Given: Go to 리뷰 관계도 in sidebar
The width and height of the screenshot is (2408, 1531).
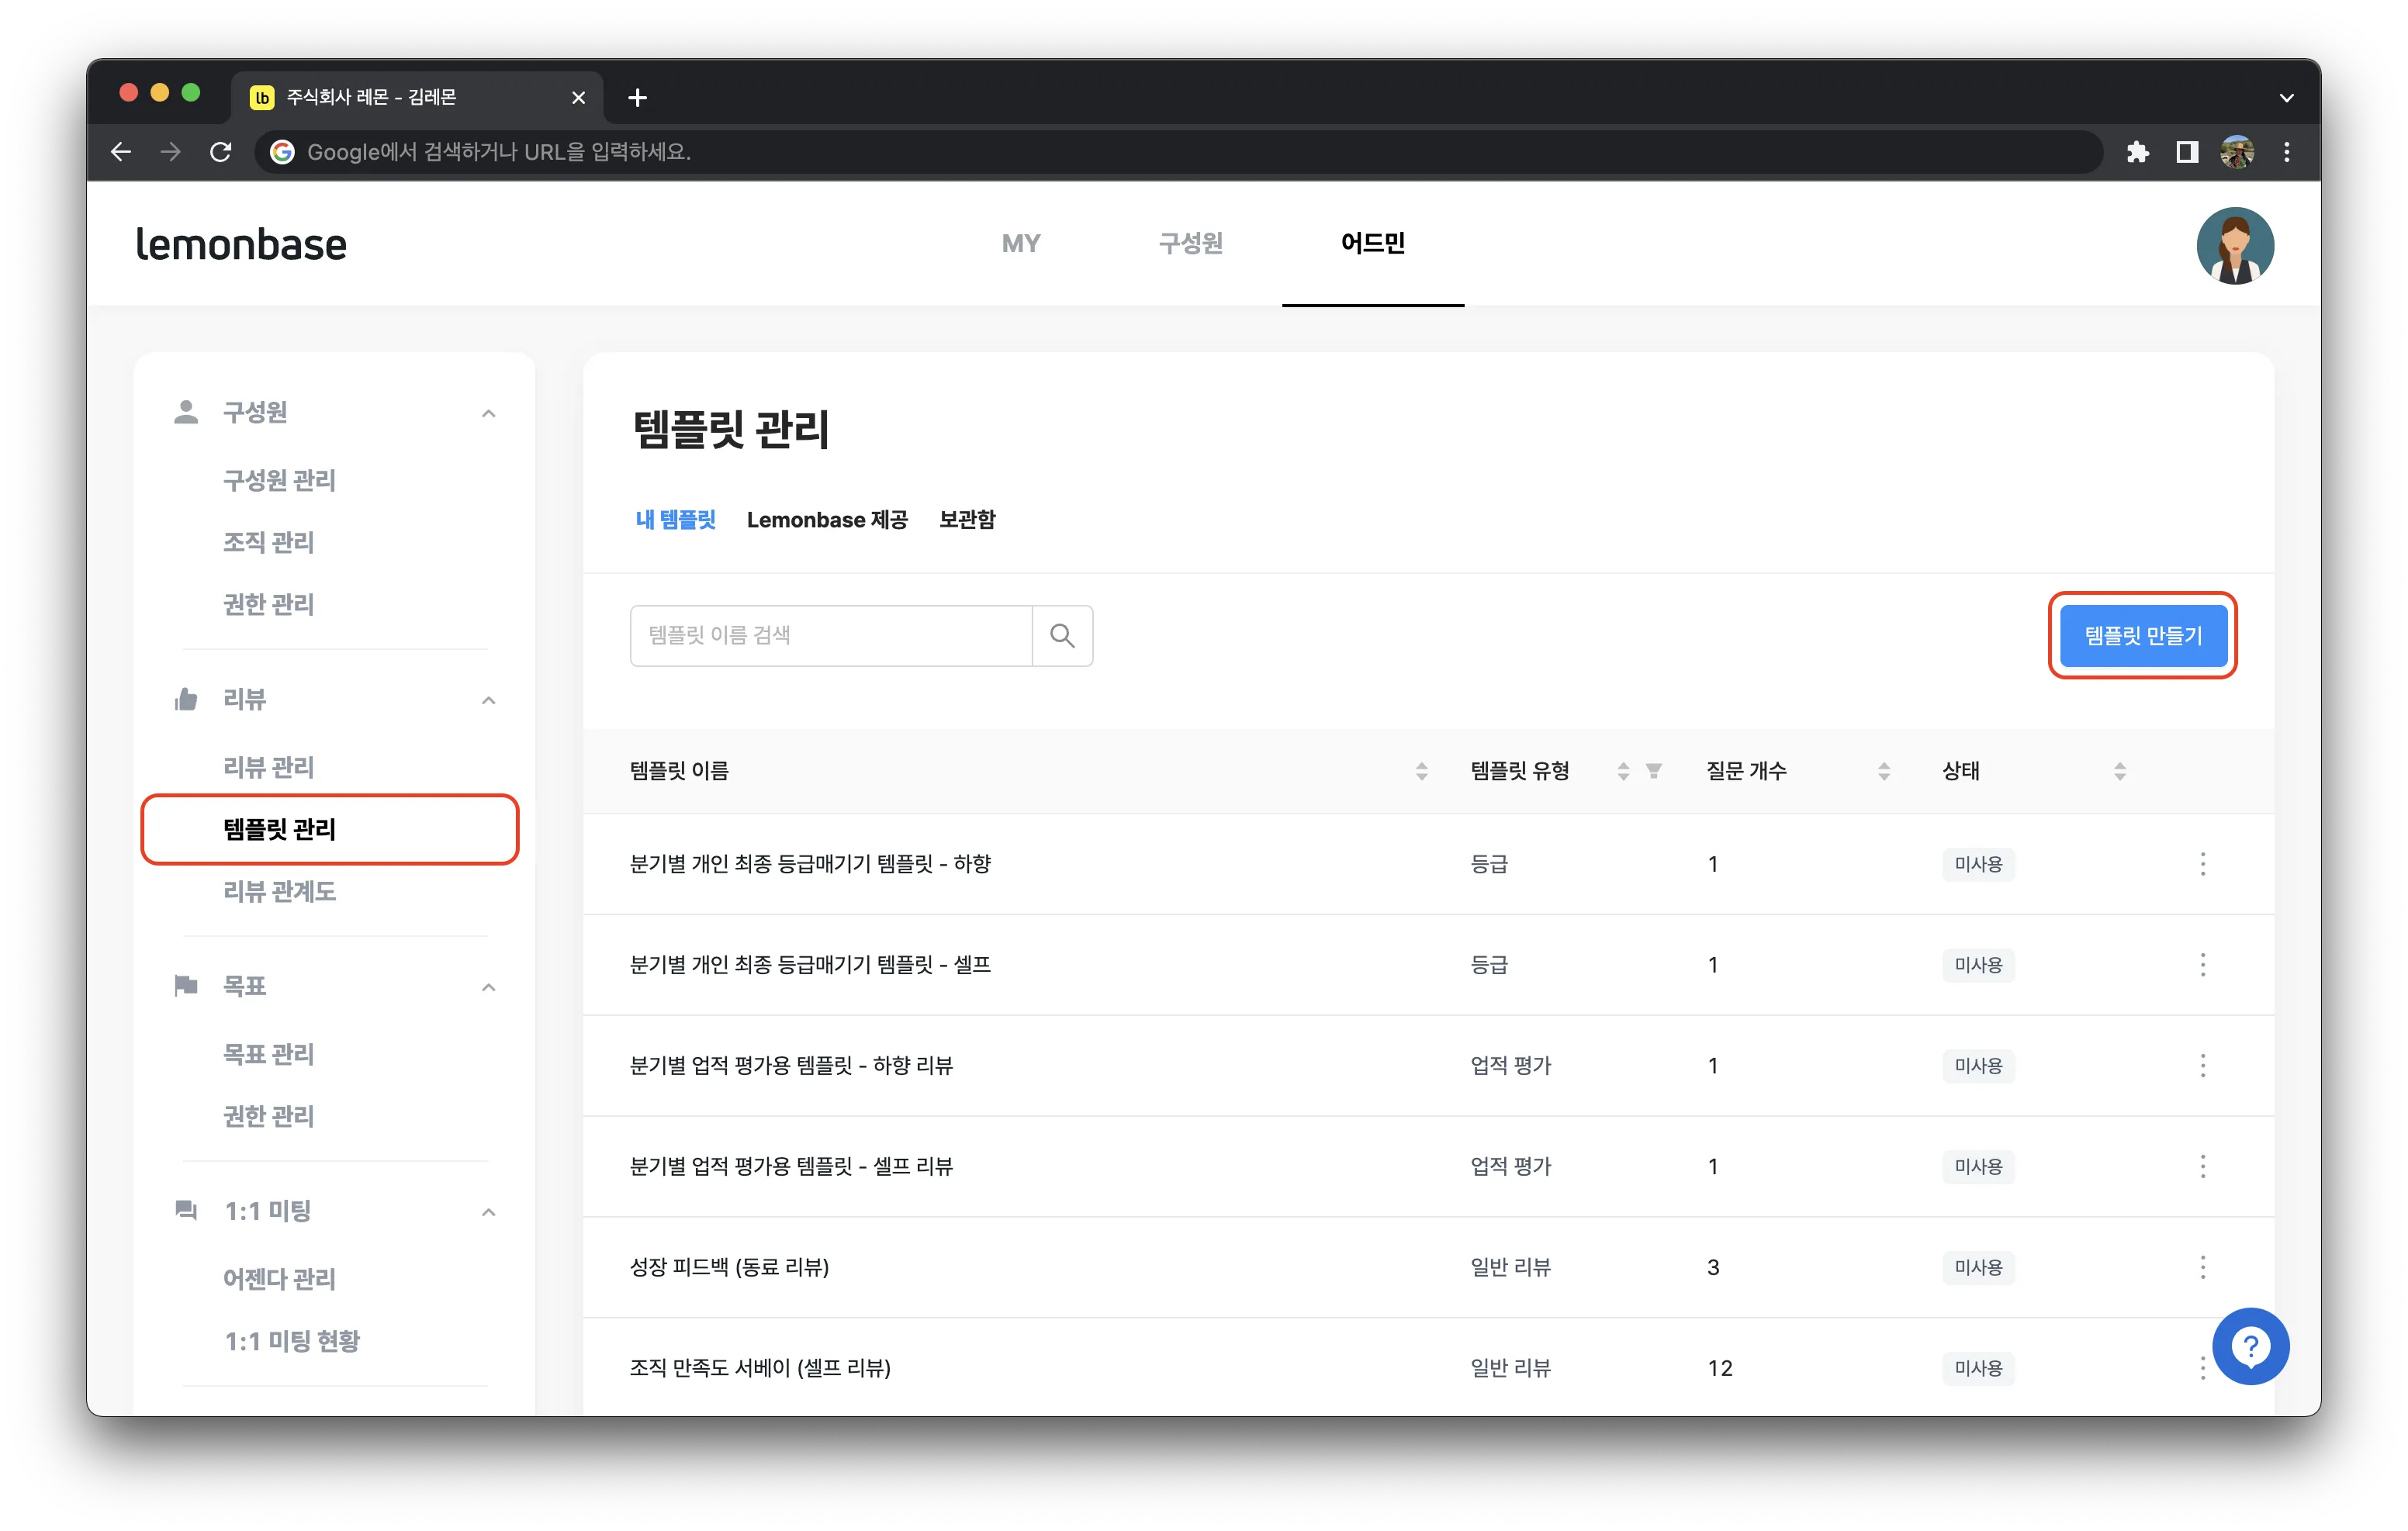Looking at the screenshot, I should point(279,891).
